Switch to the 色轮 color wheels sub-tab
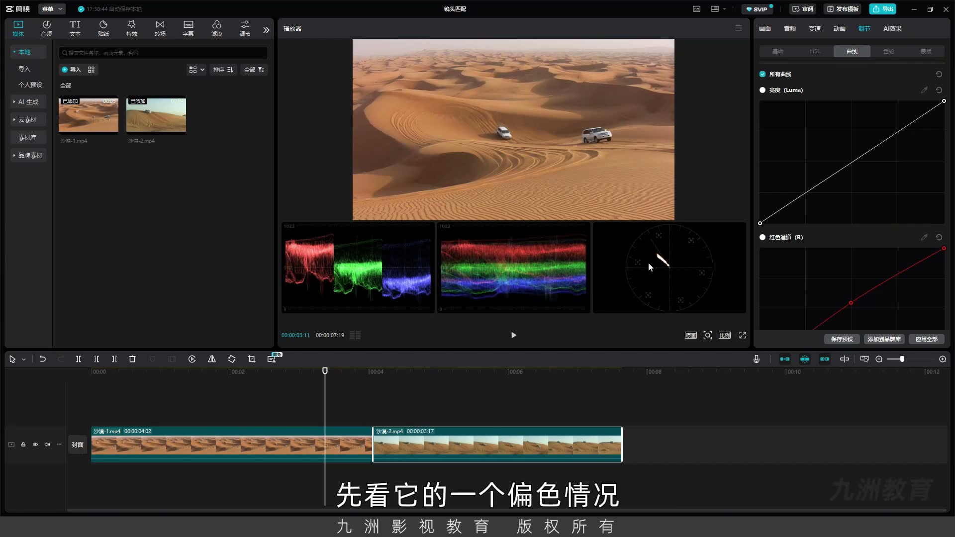 [x=889, y=51]
